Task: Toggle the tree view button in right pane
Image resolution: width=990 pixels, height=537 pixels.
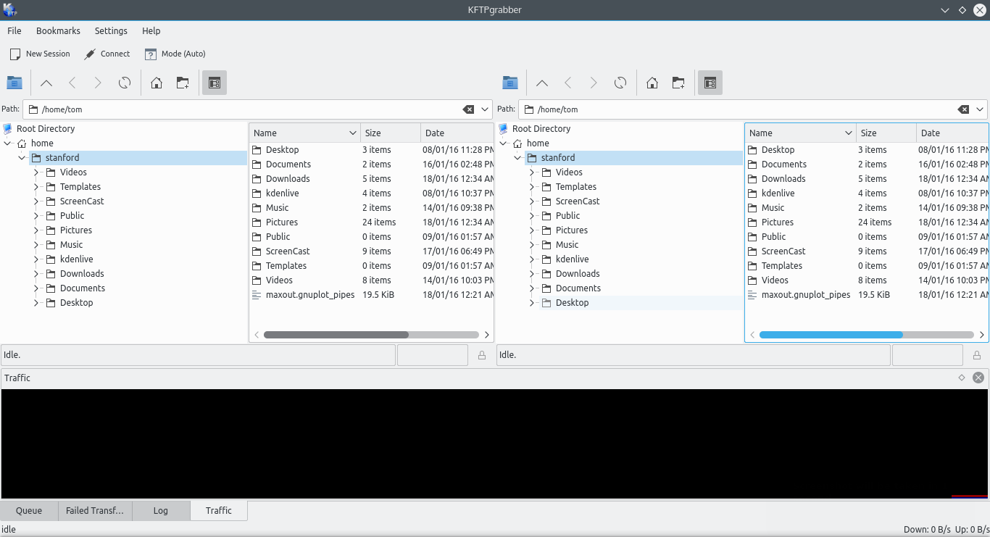Action: coord(710,83)
